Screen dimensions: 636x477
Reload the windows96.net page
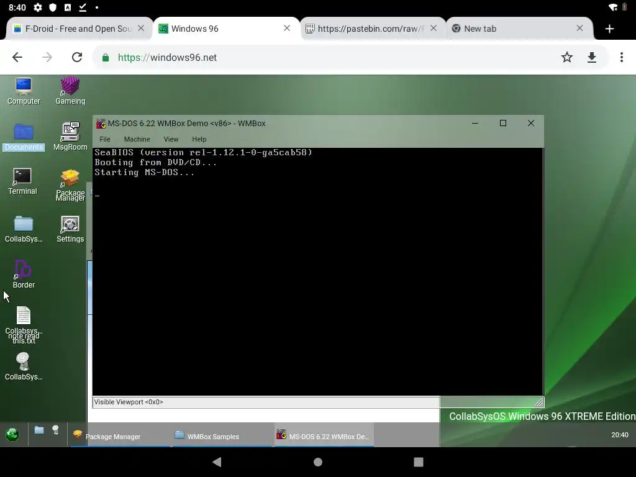tap(77, 57)
